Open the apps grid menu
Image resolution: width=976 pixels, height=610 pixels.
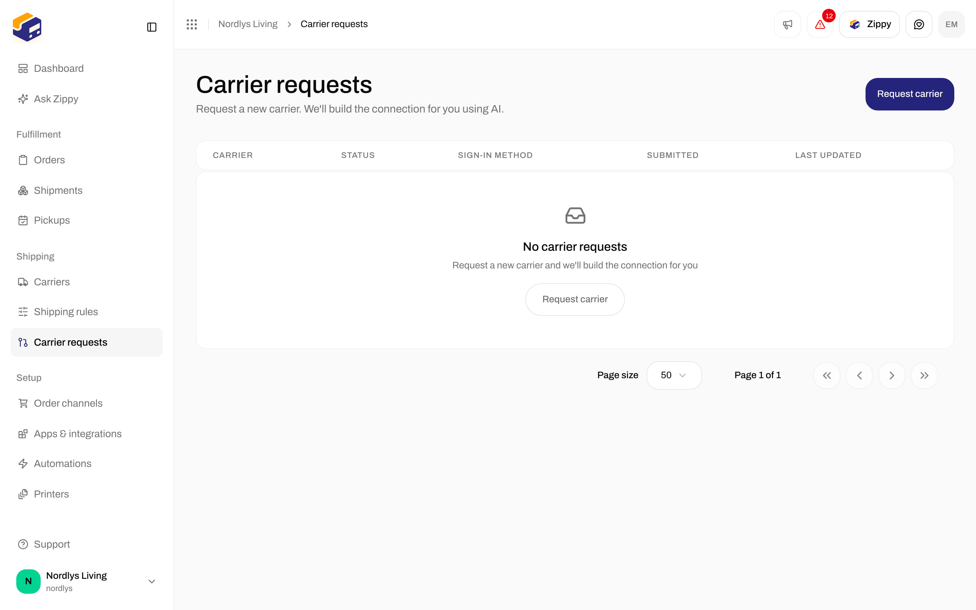[x=192, y=24]
